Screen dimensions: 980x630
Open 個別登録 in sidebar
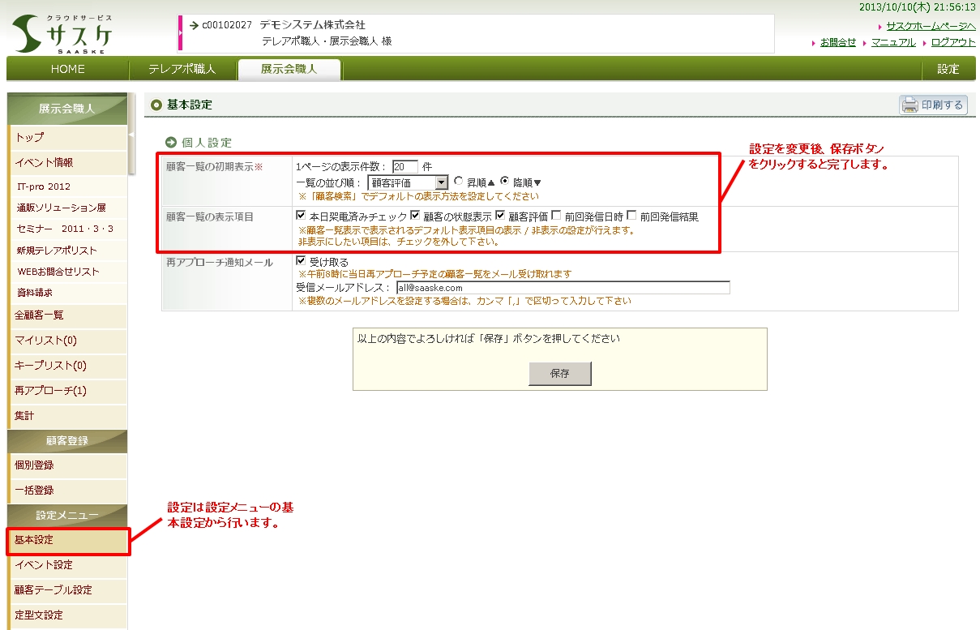pyautogui.click(x=68, y=465)
